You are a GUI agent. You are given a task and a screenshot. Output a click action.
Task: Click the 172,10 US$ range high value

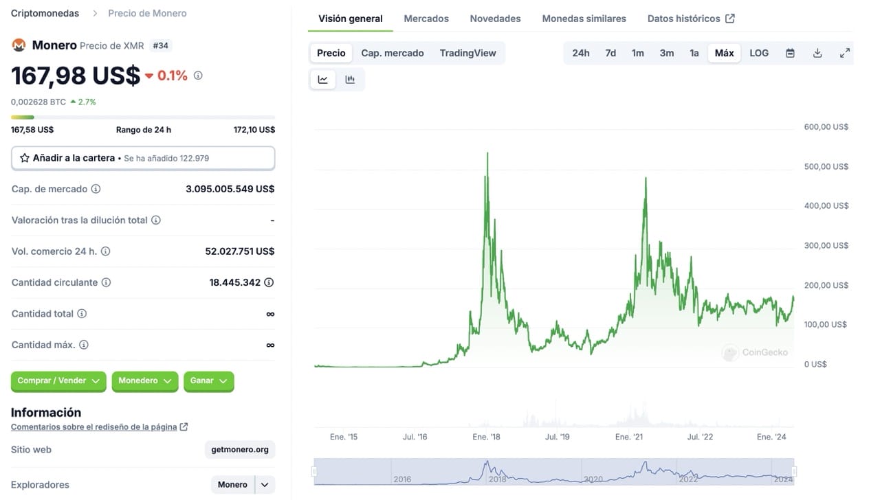[x=254, y=130]
